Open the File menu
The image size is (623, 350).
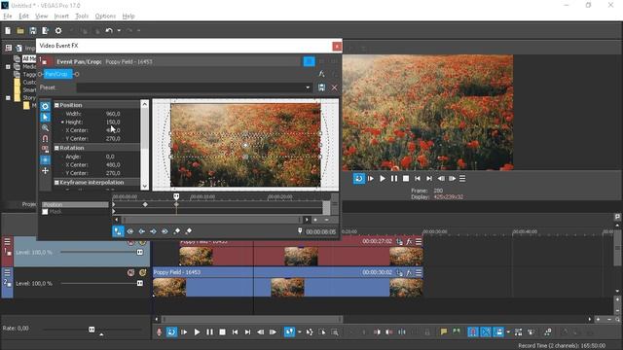(8, 16)
